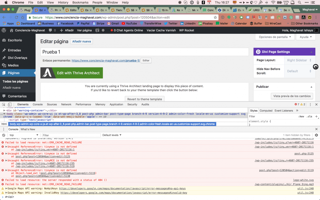Image resolution: width=320 pixels, height=200 pixels.
Task: Click the red error count indicator in DevTools
Action: click(297, 104)
